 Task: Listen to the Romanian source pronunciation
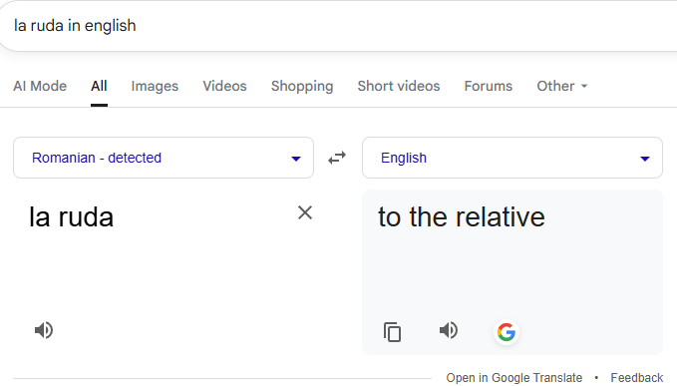point(44,330)
